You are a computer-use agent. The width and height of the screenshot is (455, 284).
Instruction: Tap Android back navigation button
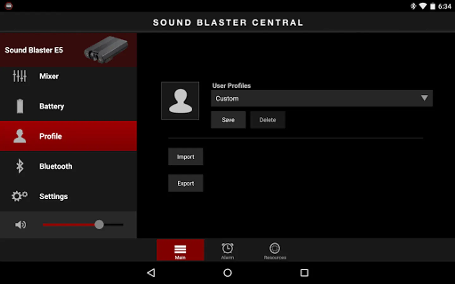coord(151,273)
